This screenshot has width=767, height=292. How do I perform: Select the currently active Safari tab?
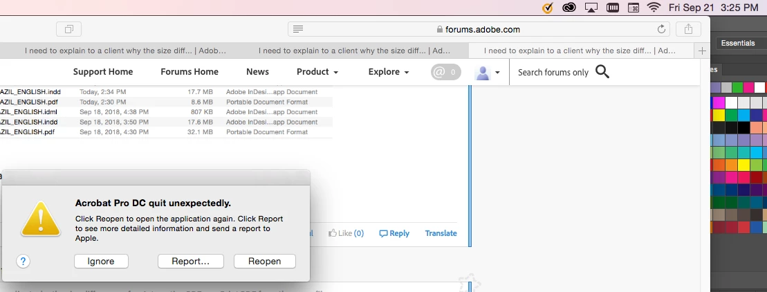tap(582, 51)
